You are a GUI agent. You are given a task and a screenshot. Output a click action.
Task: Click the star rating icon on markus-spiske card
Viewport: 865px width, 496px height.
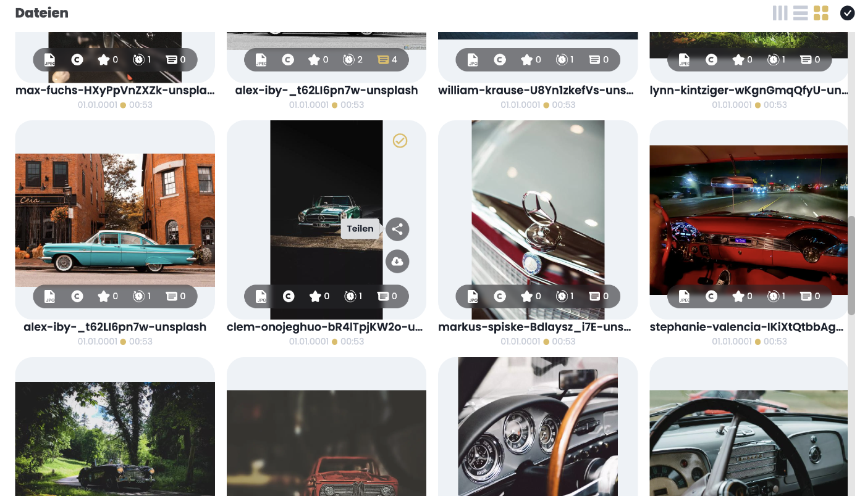pos(526,297)
